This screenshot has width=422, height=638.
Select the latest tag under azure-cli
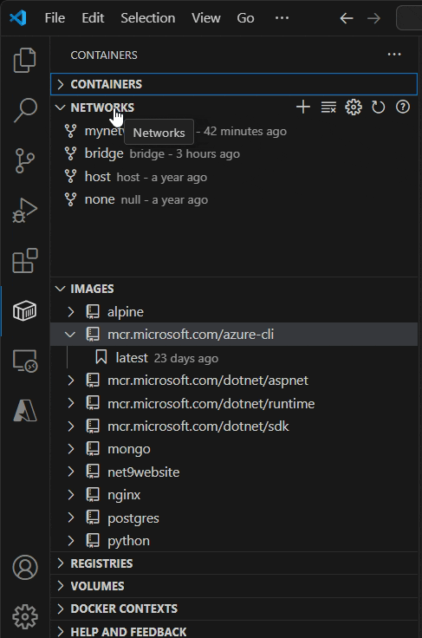coord(234,358)
